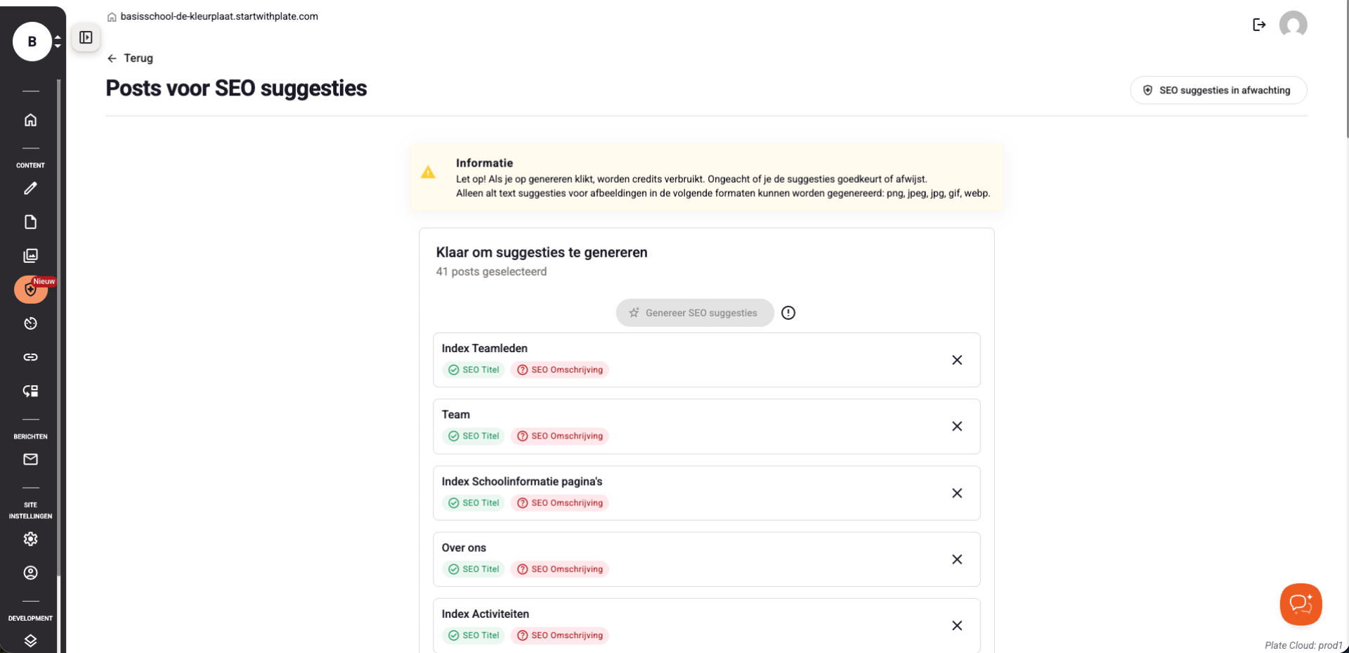Click SEO Titel tag of Index Teamleden

pyautogui.click(x=474, y=370)
